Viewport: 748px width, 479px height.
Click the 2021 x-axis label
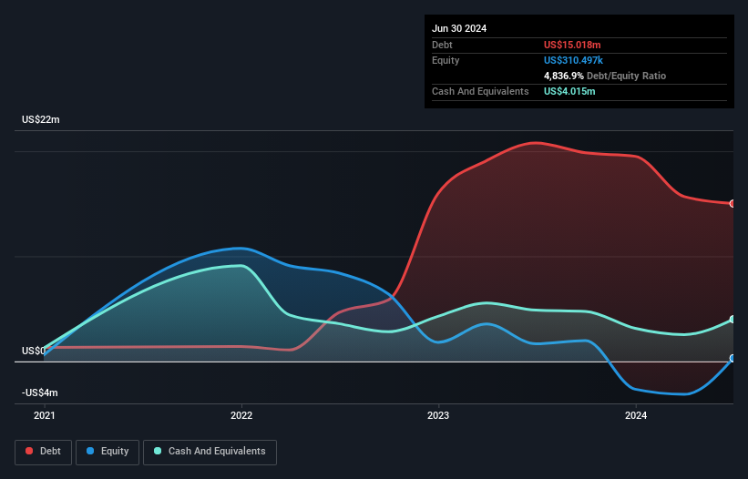[x=45, y=415]
